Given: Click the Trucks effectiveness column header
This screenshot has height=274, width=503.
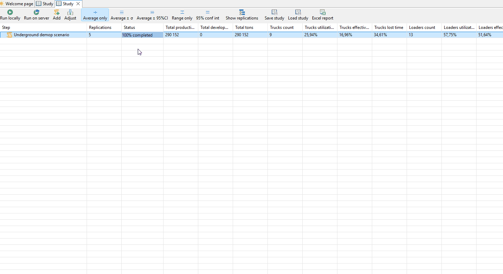Looking at the screenshot, I should [354, 28].
